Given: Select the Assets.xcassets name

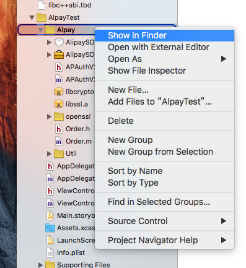Looking at the screenshot, I should 76,228.
